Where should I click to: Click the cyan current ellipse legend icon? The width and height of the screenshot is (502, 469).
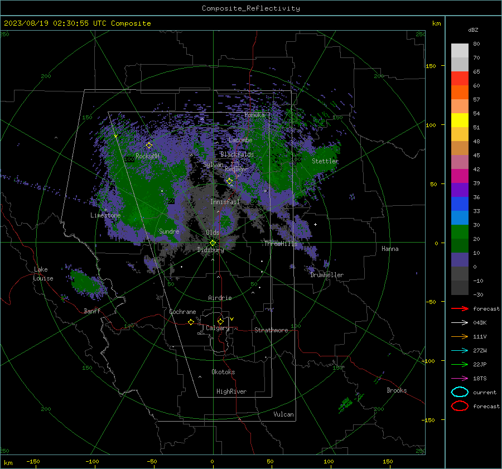(460, 392)
